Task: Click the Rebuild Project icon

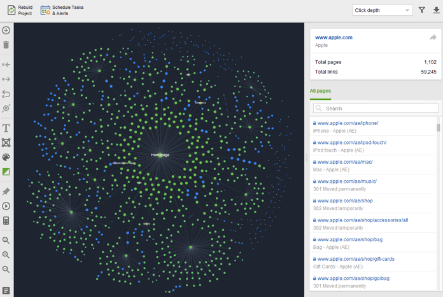Action: coord(11,10)
